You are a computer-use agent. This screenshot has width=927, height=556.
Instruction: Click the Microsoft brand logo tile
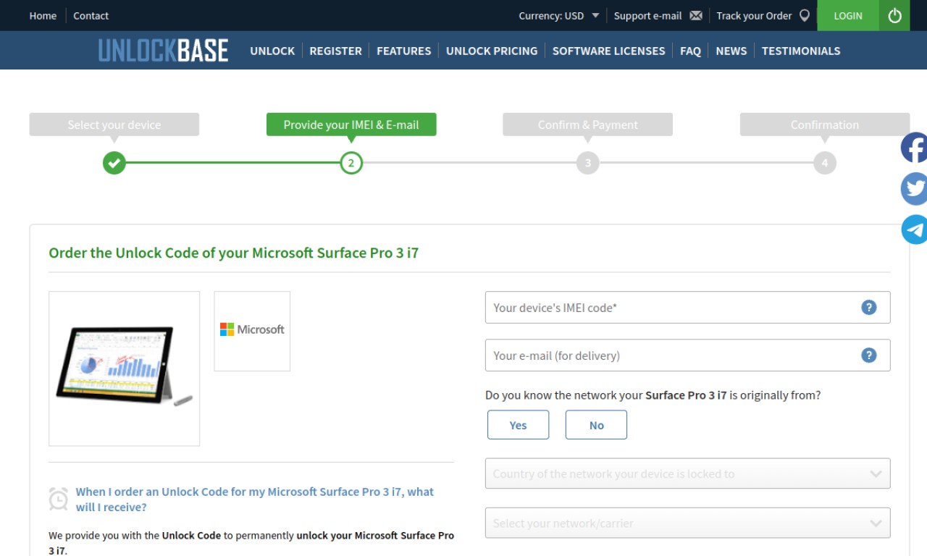click(x=252, y=331)
